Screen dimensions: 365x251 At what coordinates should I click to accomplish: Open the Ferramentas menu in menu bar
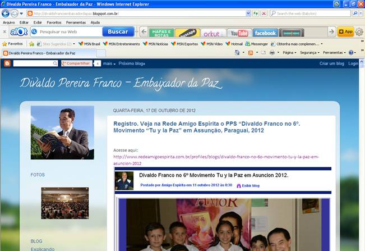[x=76, y=22]
